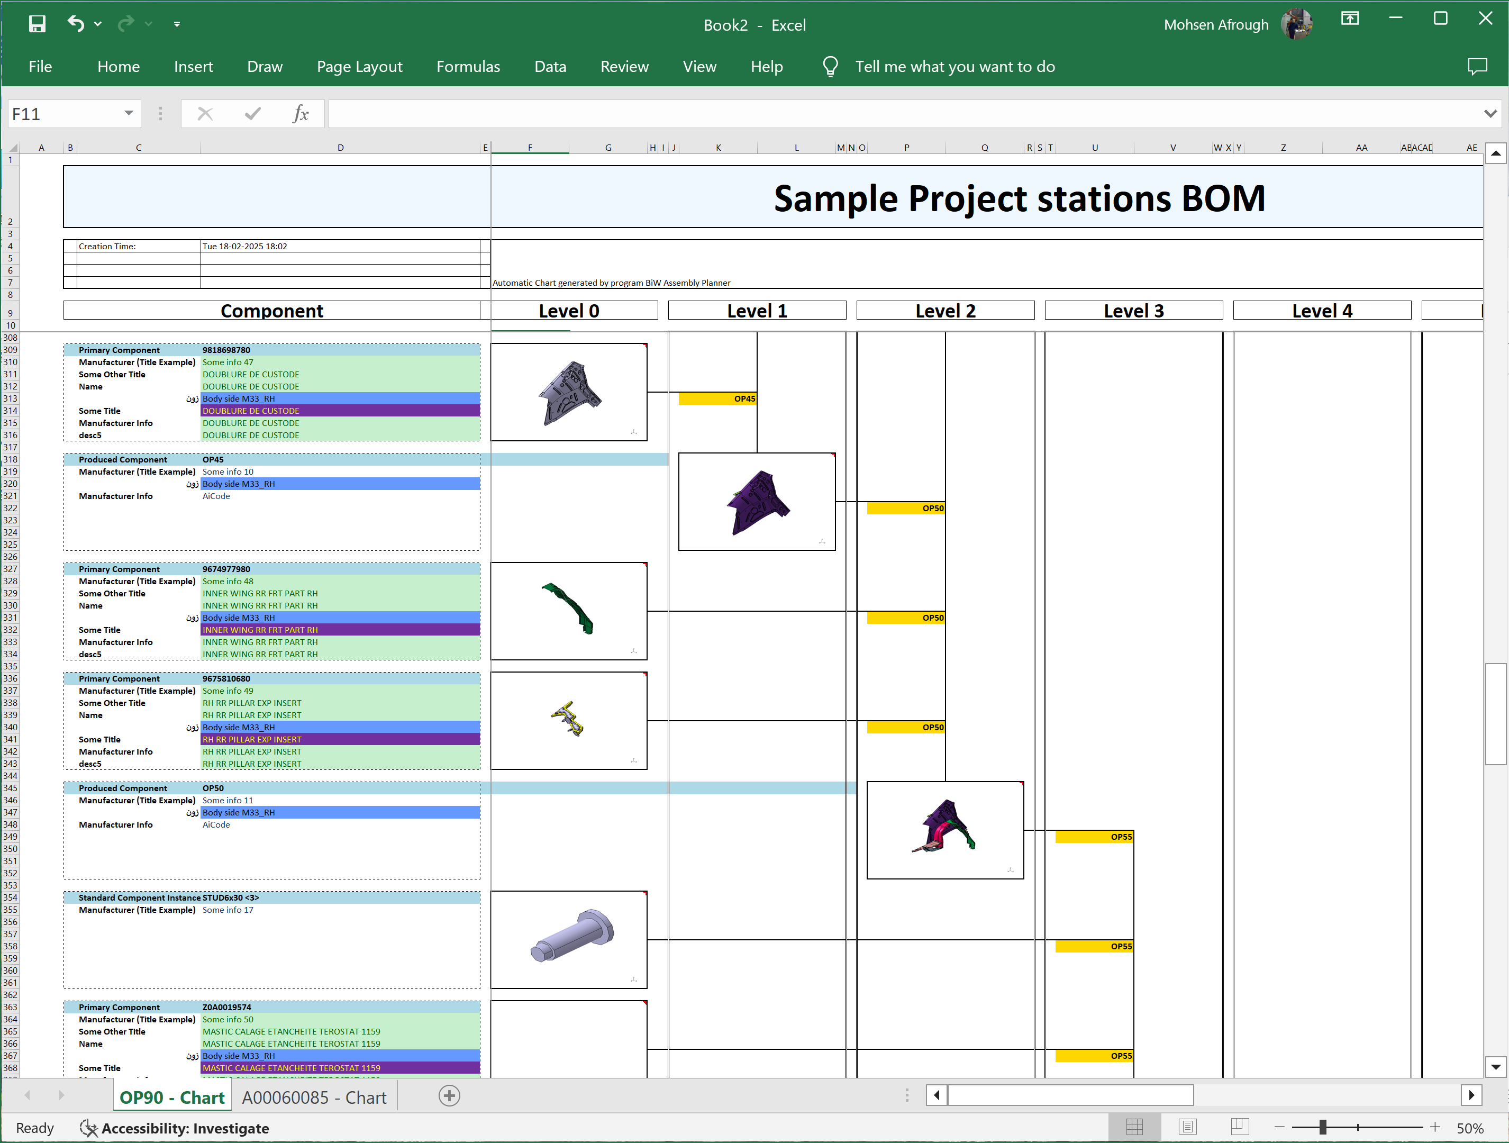Select the 'A00060085 - Chart' sheet tab

pos(314,1097)
